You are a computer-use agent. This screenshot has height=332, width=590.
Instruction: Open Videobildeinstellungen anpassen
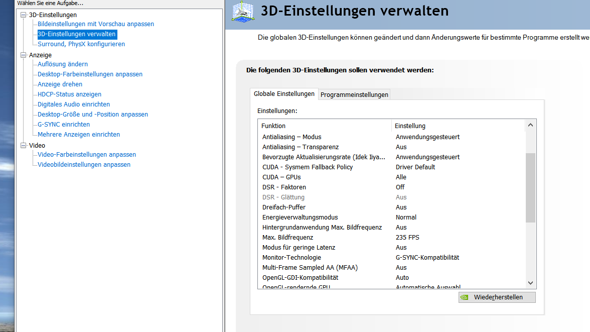tap(84, 165)
